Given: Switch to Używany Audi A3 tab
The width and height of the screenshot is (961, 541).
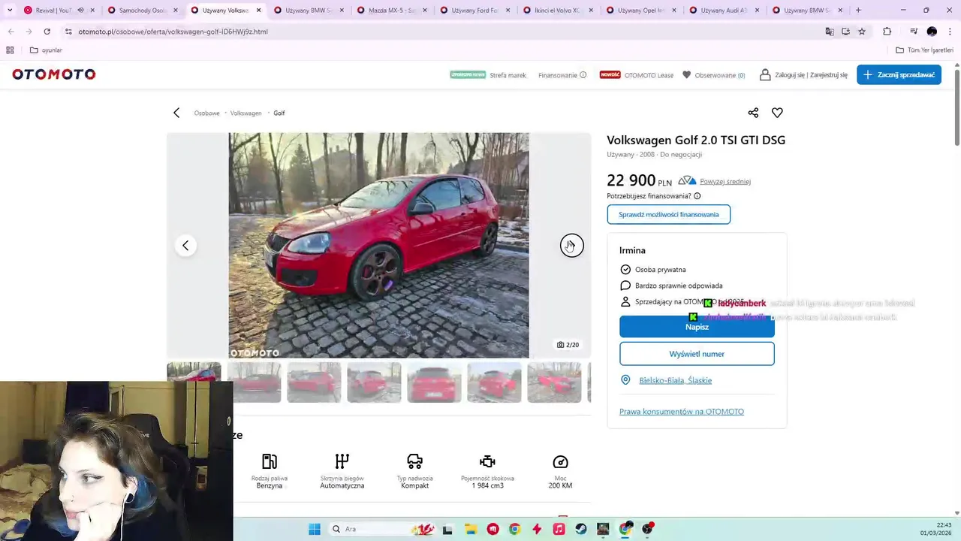Looking at the screenshot, I should pyautogui.click(x=724, y=11).
